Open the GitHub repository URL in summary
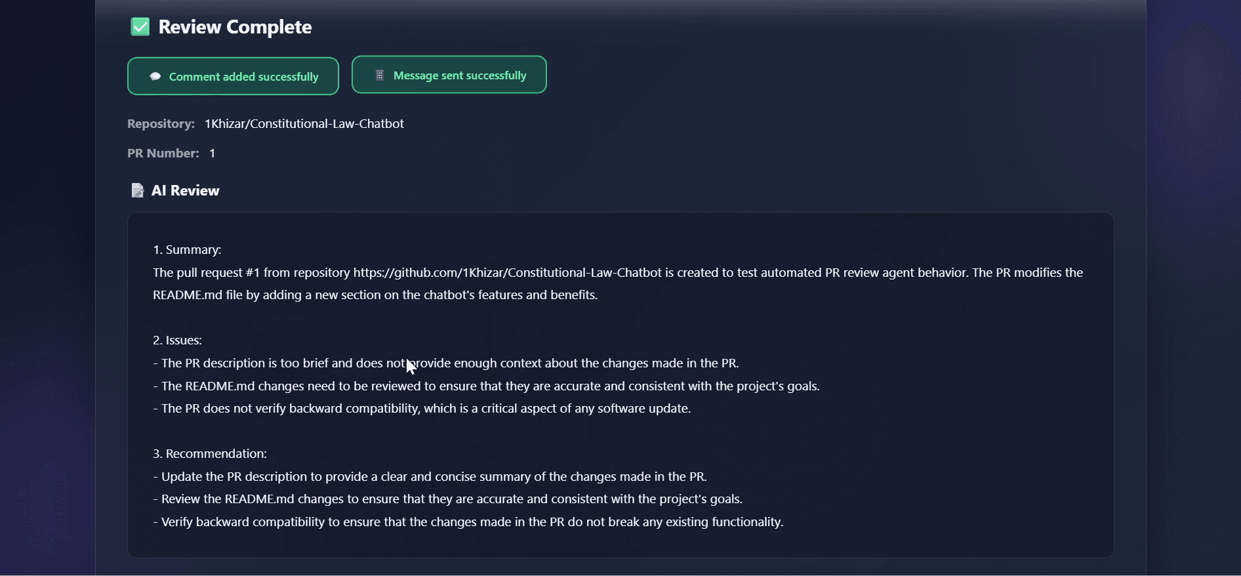The width and height of the screenshot is (1241, 576). pyautogui.click(x=507, y=273)
